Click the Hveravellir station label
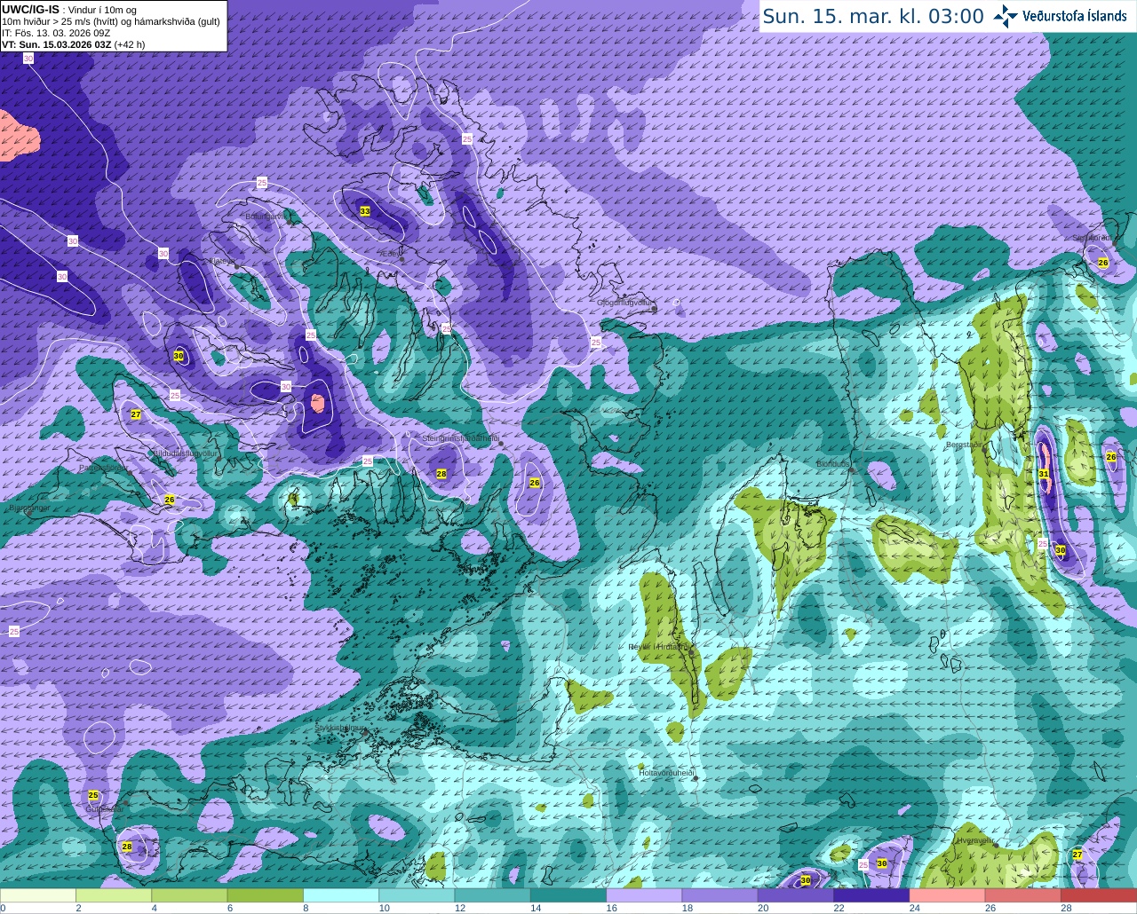Image resolution: width=1137 pixels, height=914 pixels. (975, 839)
